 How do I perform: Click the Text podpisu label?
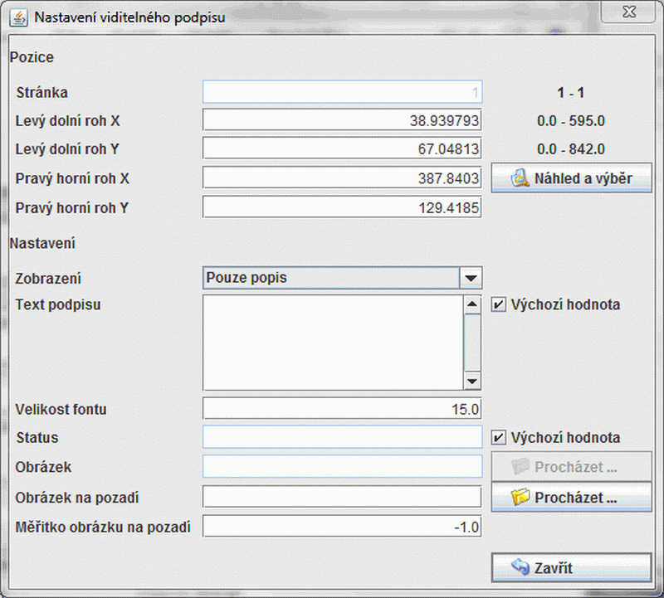point(58,304)
